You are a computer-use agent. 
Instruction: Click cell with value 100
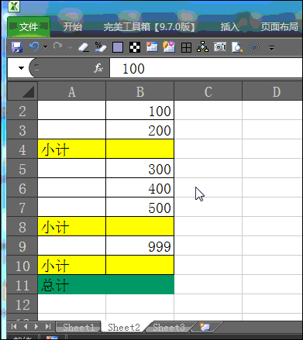139,111
